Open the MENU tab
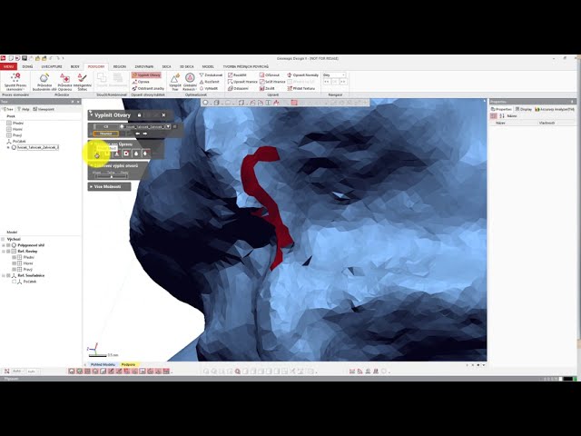 point(8,66)
